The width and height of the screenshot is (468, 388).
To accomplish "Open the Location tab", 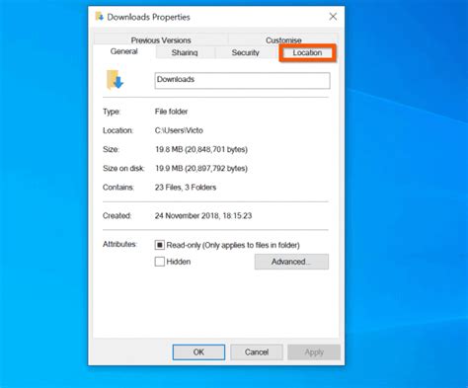I will (x=307, y=52).
